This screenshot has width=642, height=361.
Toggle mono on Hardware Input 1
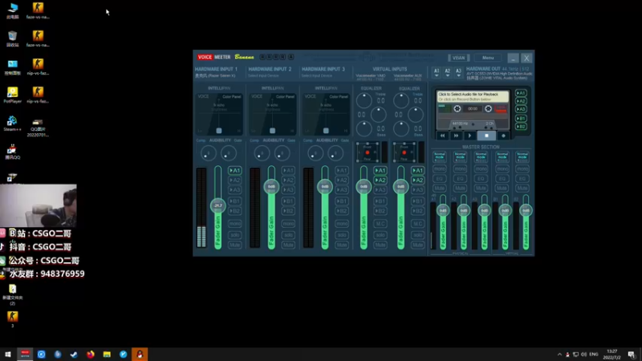[234, 224]
